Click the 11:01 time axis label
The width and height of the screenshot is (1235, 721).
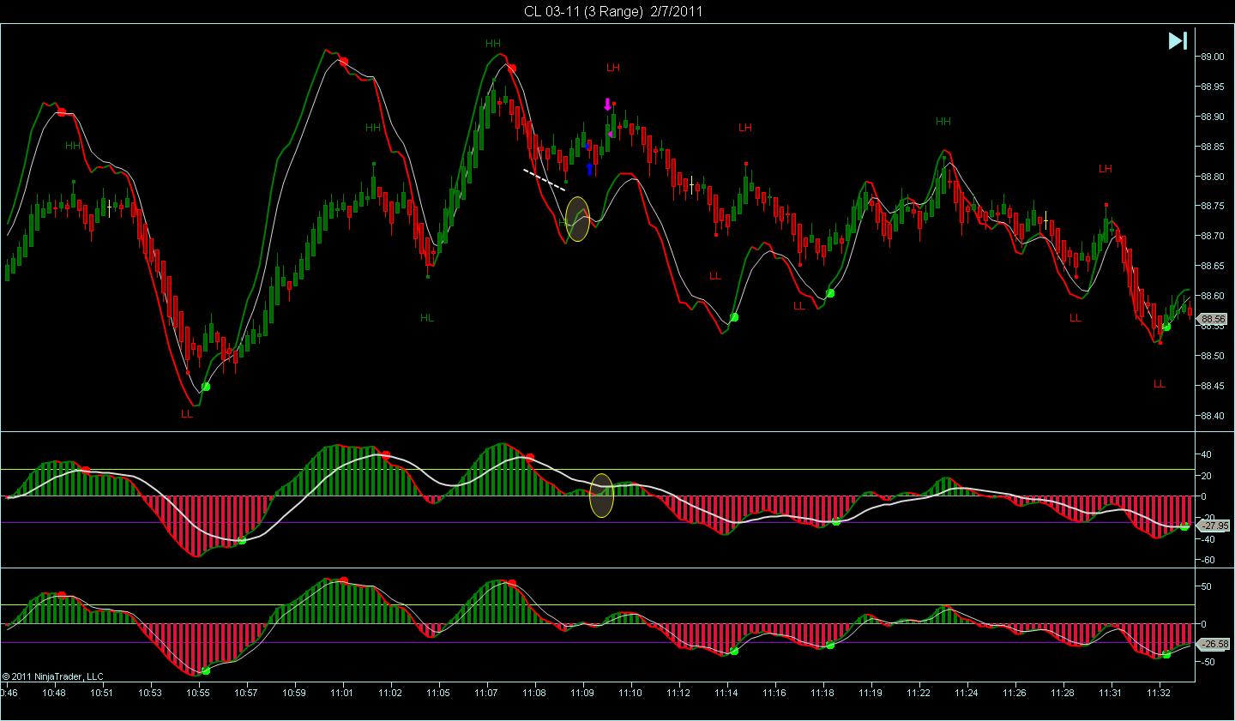point(343,691)
